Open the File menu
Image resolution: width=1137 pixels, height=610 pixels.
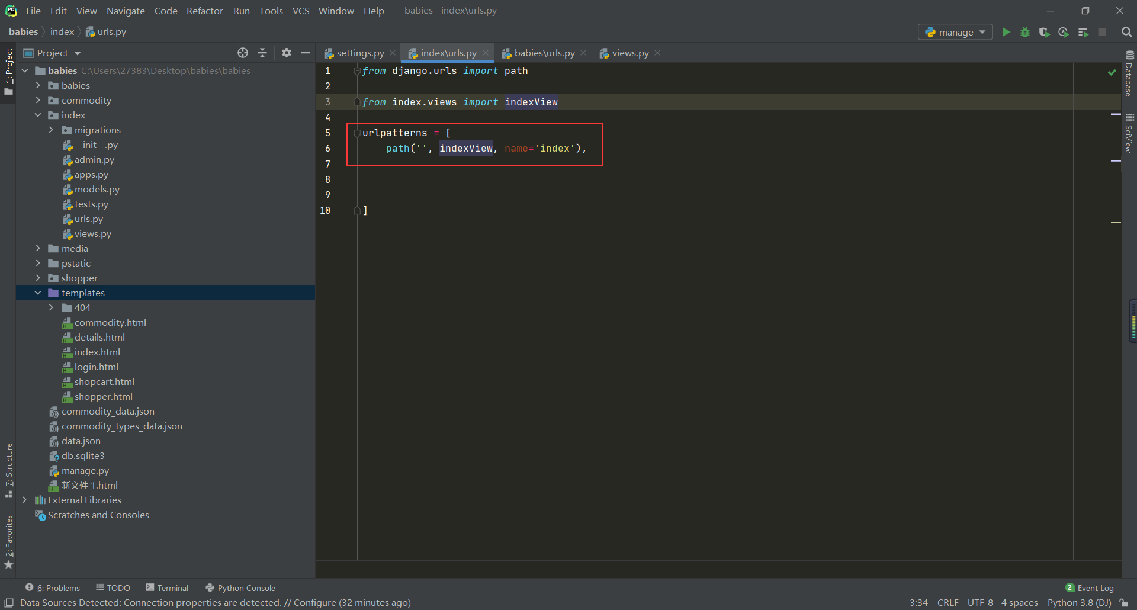coord(33,11)
